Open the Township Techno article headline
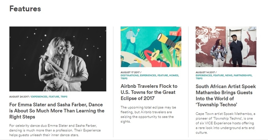Image resolution: width=268 pixels, height=140 pixels. 226,95
